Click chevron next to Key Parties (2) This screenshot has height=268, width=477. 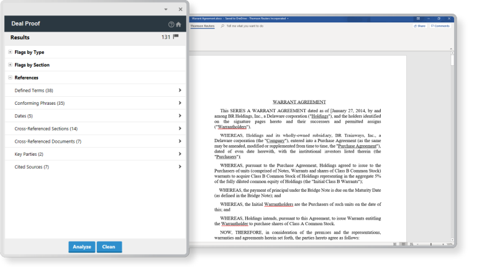[x=179, y=154]
